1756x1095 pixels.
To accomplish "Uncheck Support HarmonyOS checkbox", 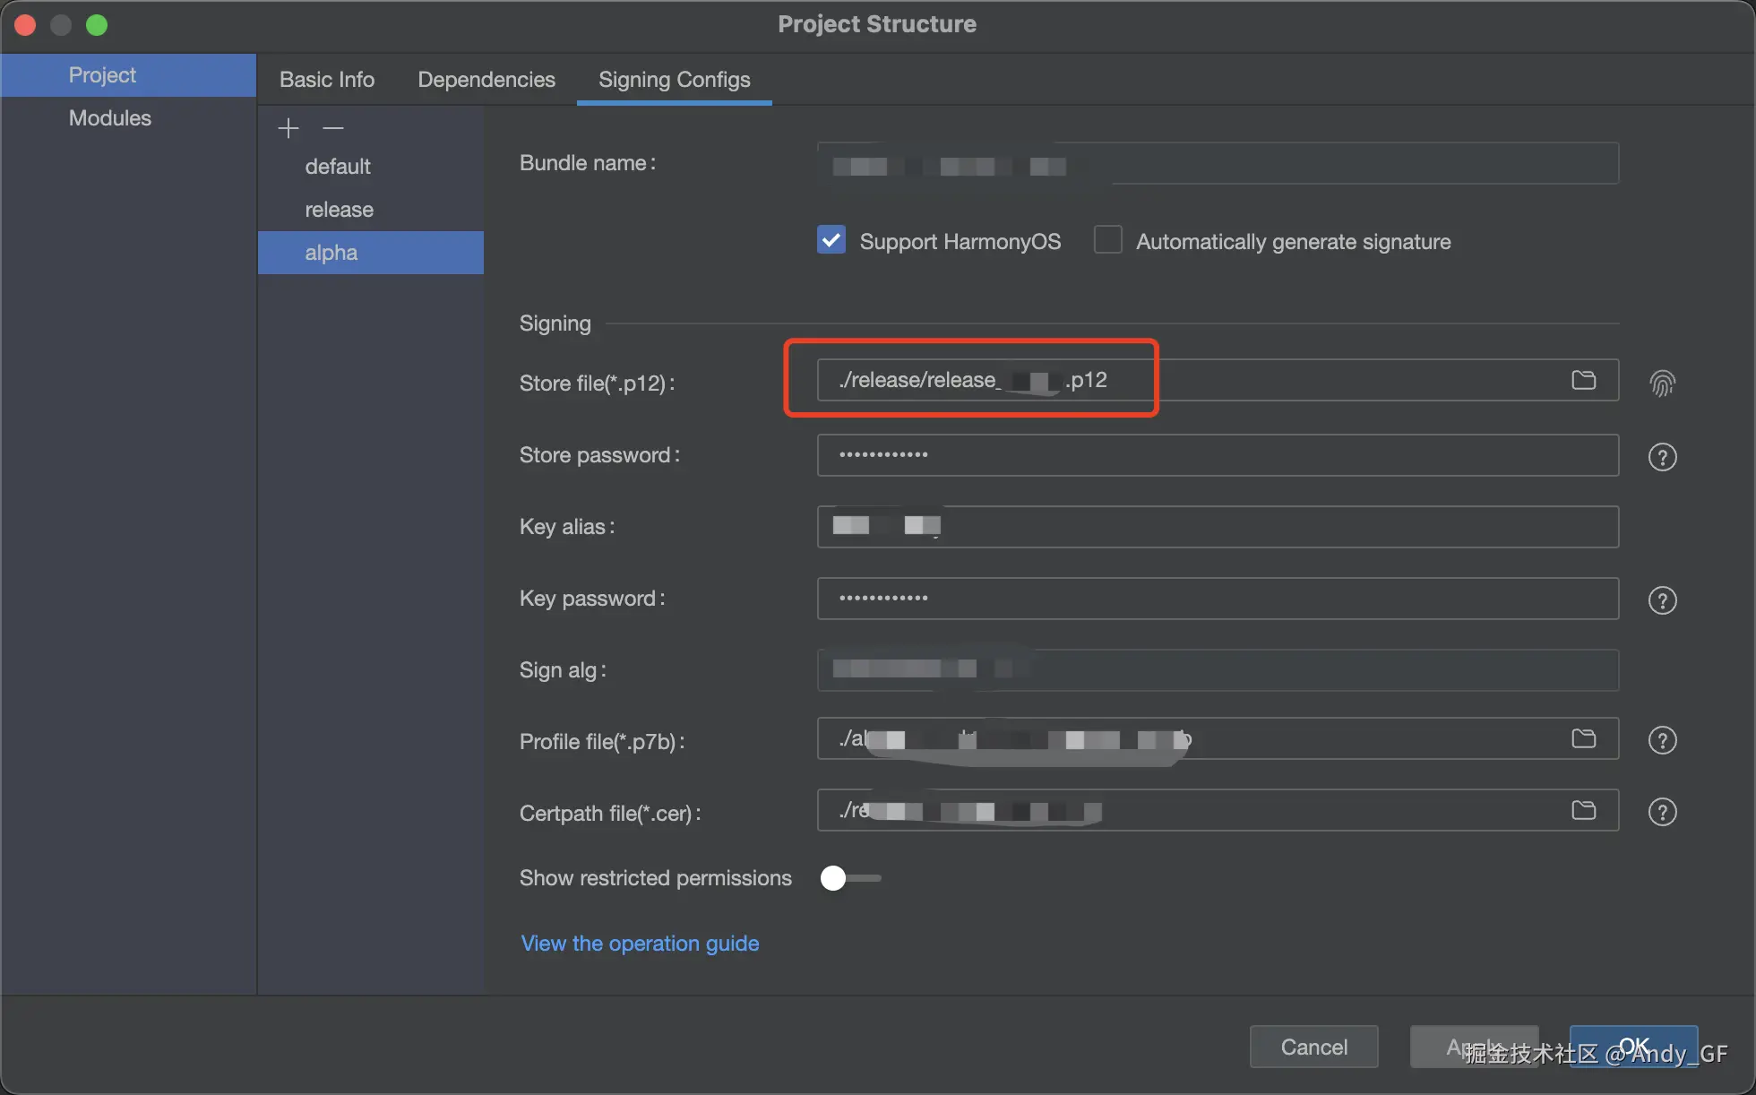I will pos(831,240).
